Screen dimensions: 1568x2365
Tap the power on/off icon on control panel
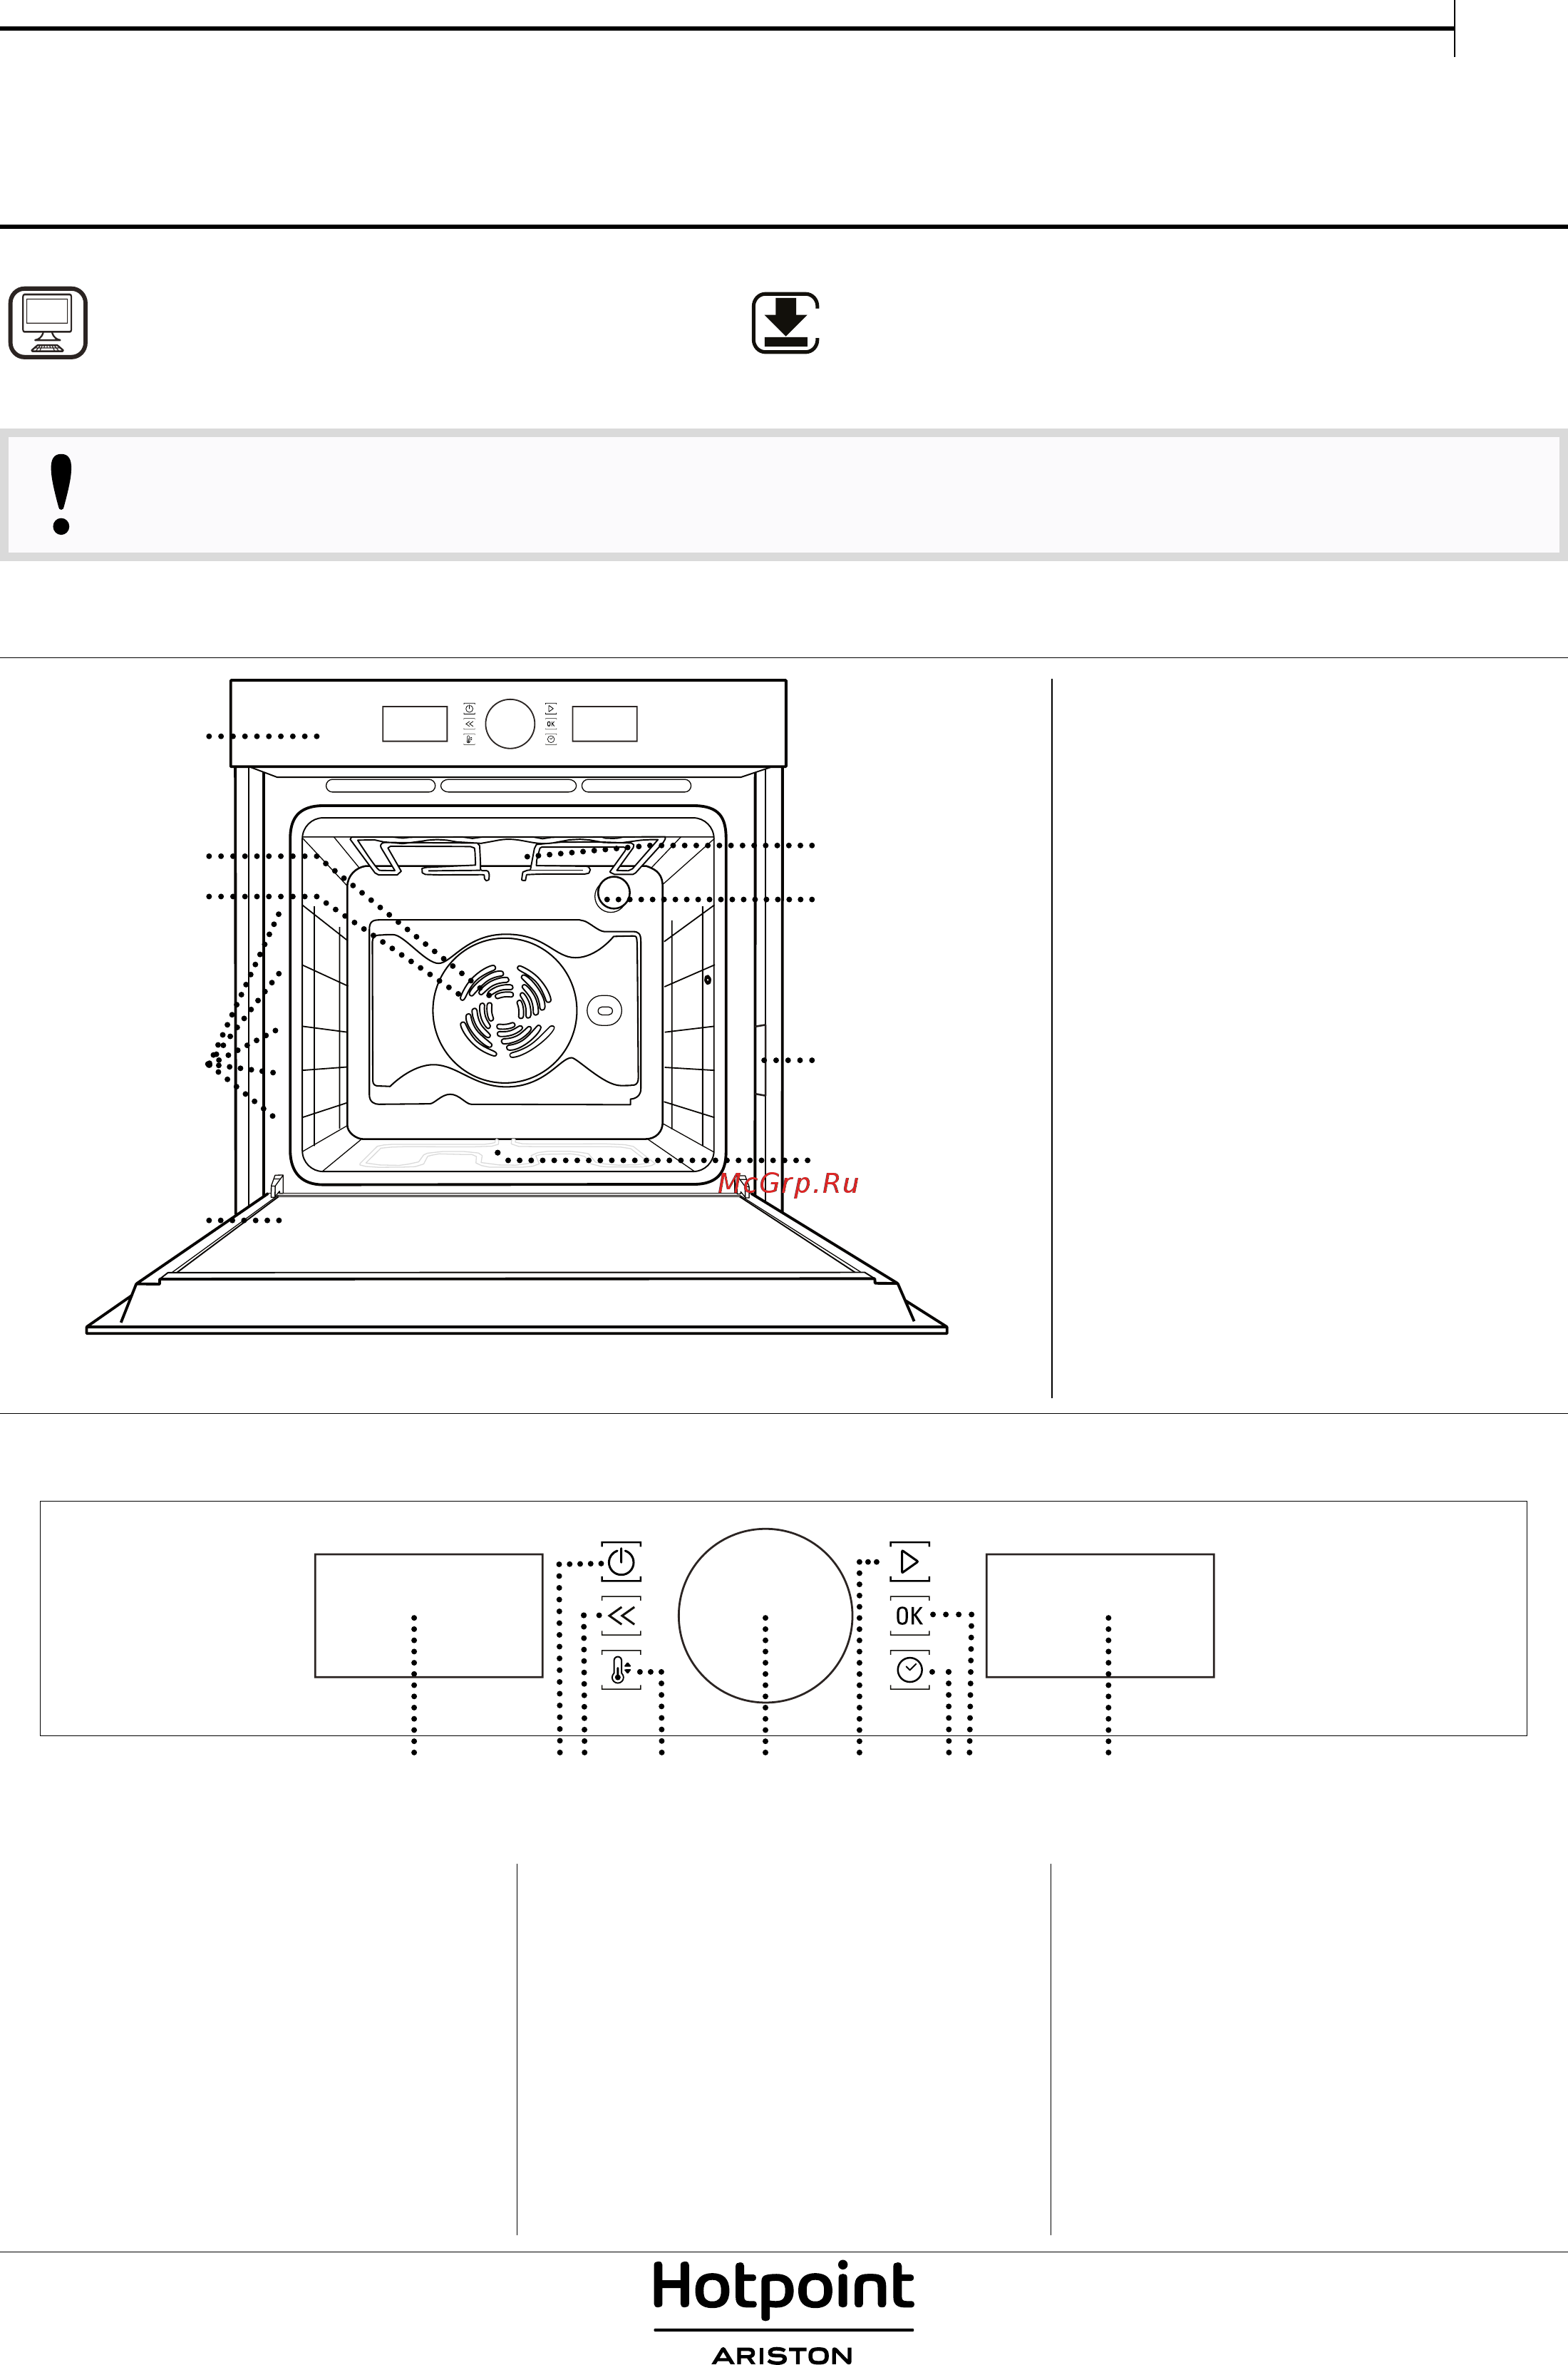620,1561
